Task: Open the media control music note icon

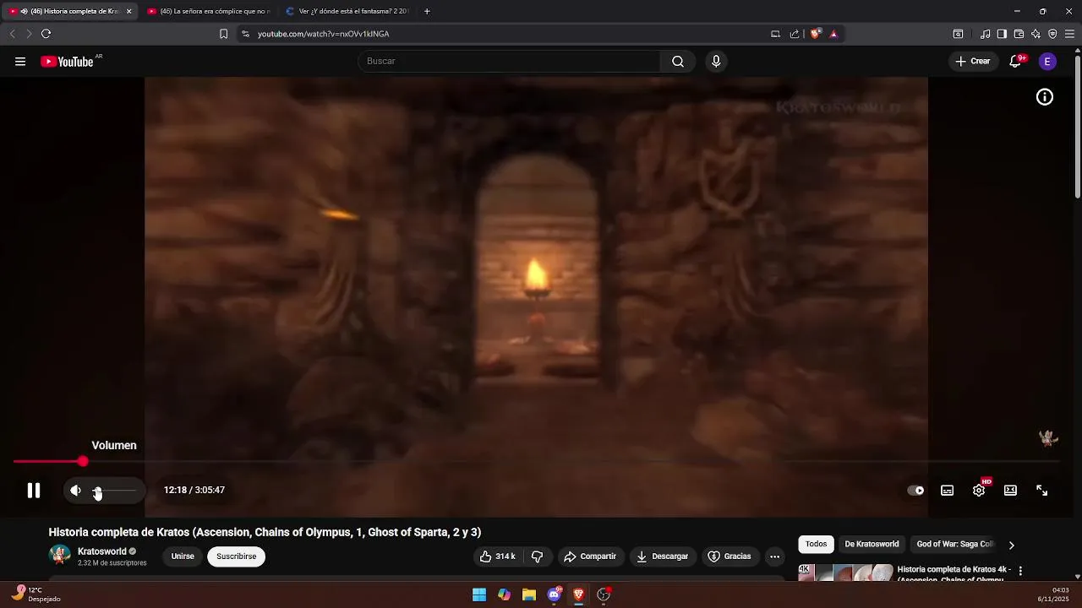Action: click(985, 34)
